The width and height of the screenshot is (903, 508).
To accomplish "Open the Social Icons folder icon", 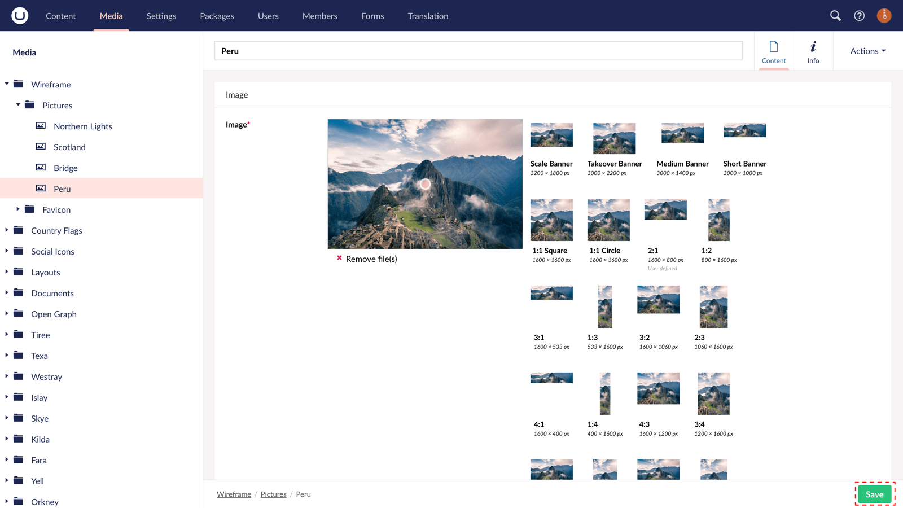I will tap(17, 251).
